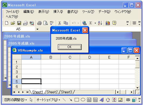Click the New workbook icon

click(6, 23)
